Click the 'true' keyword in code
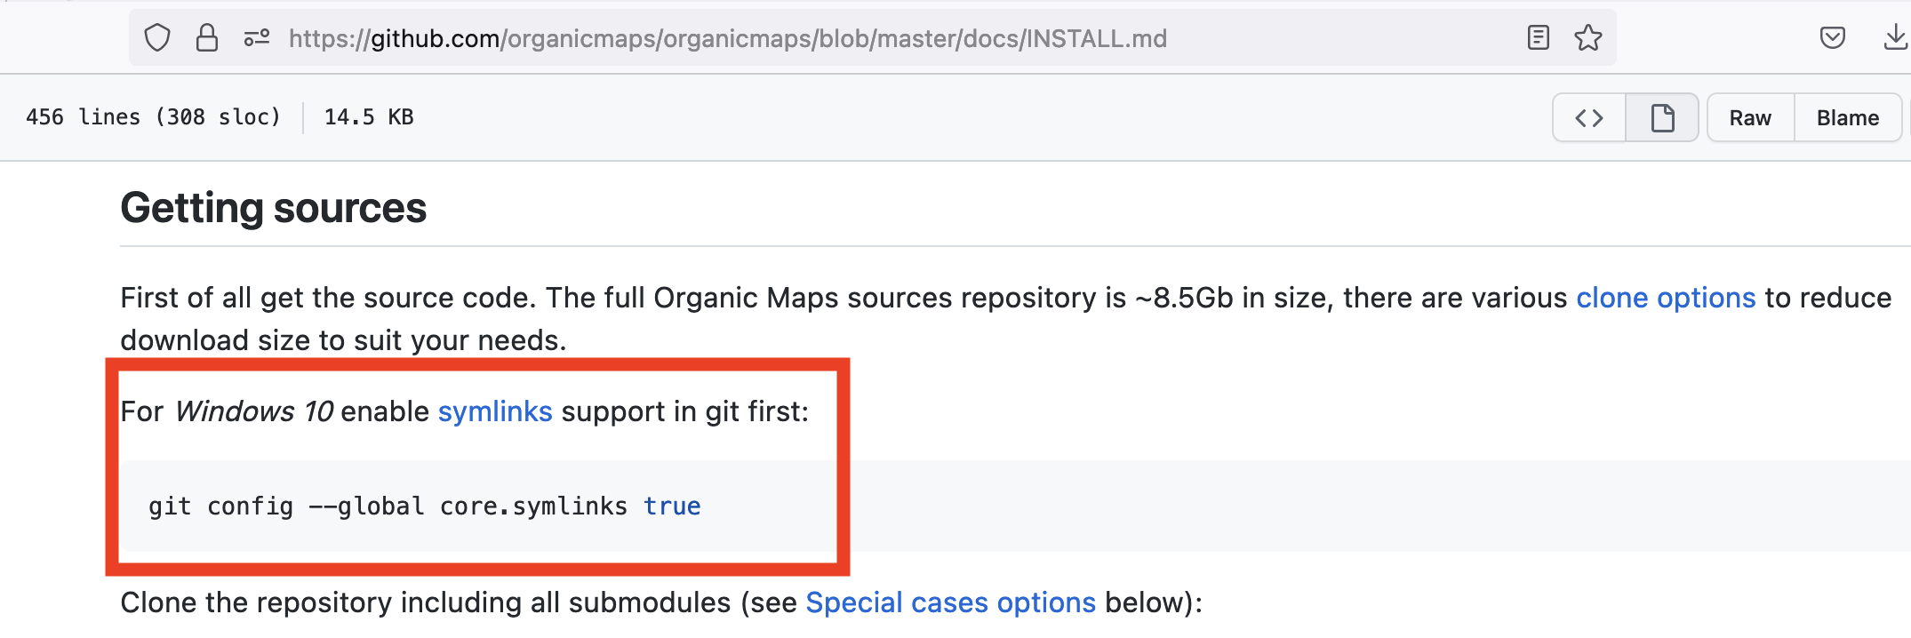 pyautogui.click(x=672, y=506)
